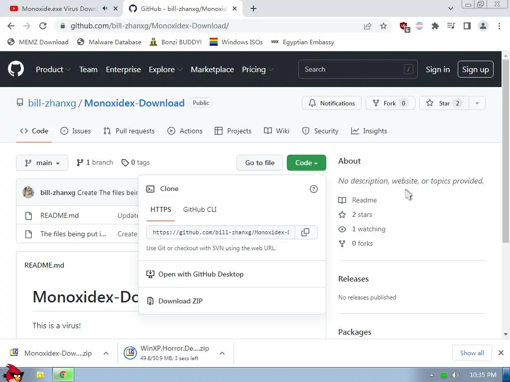Open the tab search chevron
This screenshot has width=510, height=382.
(x=450, y=9)
